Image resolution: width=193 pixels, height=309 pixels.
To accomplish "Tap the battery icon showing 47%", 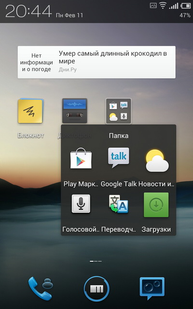I will click(185, 6).
